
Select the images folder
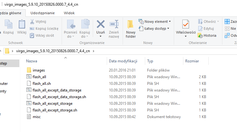(39, 70)
